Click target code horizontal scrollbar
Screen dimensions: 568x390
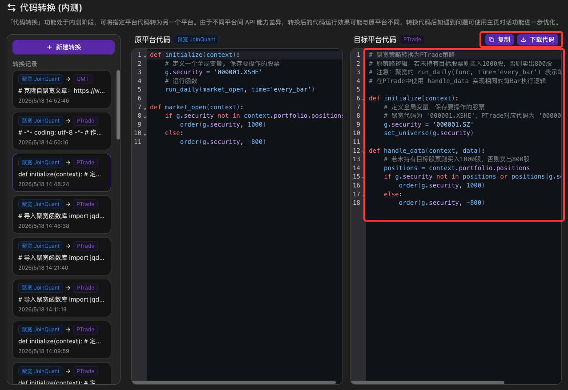[x=428, y=382]
